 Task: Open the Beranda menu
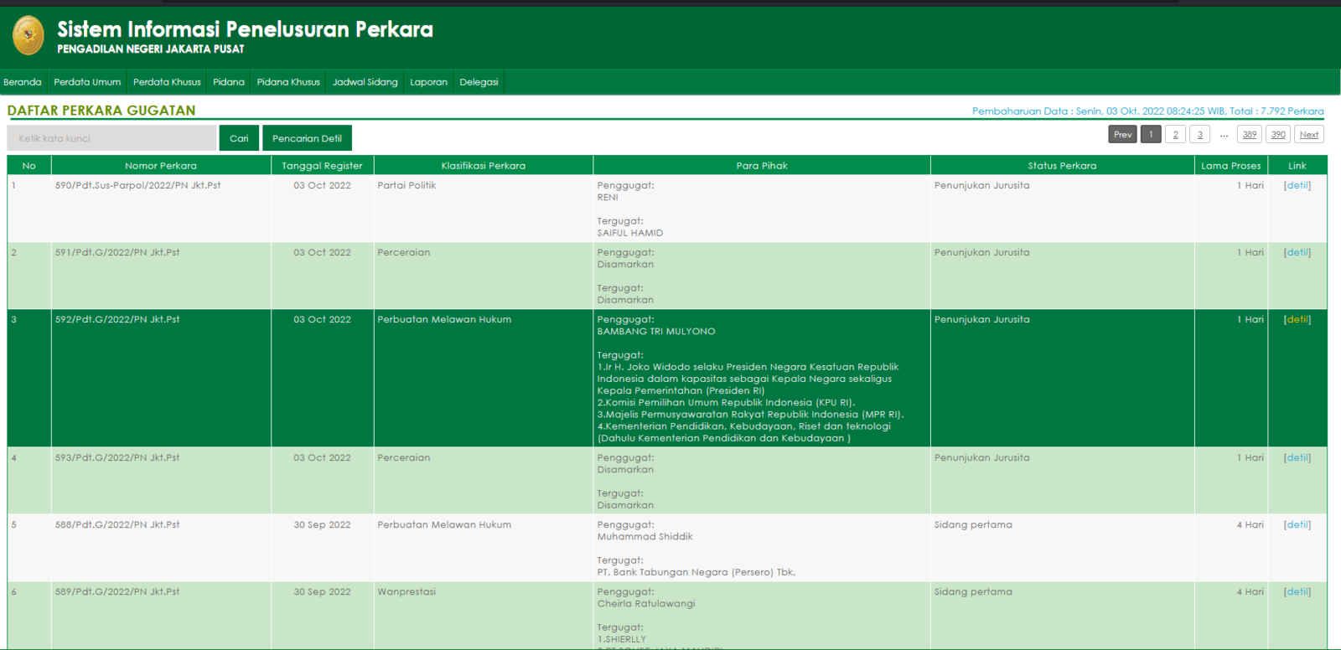[23, 82]
